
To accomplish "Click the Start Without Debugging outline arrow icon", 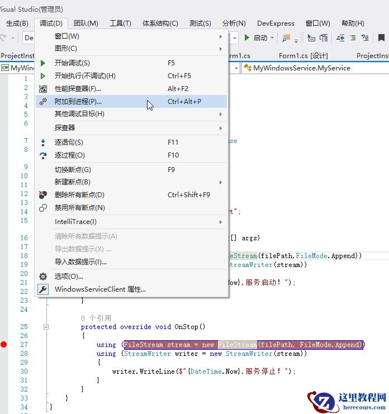I will 43,76.
